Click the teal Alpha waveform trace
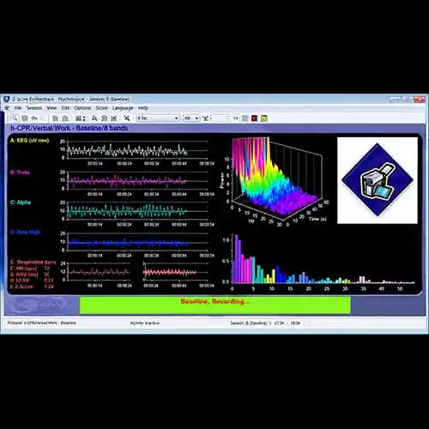The width and height of the screenshot is (429, 429). 127,211
